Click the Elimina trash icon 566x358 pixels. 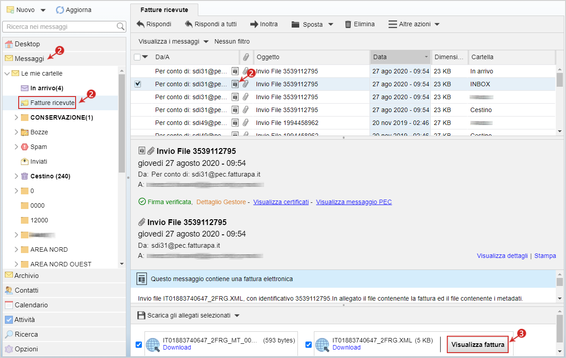(349, 24)
